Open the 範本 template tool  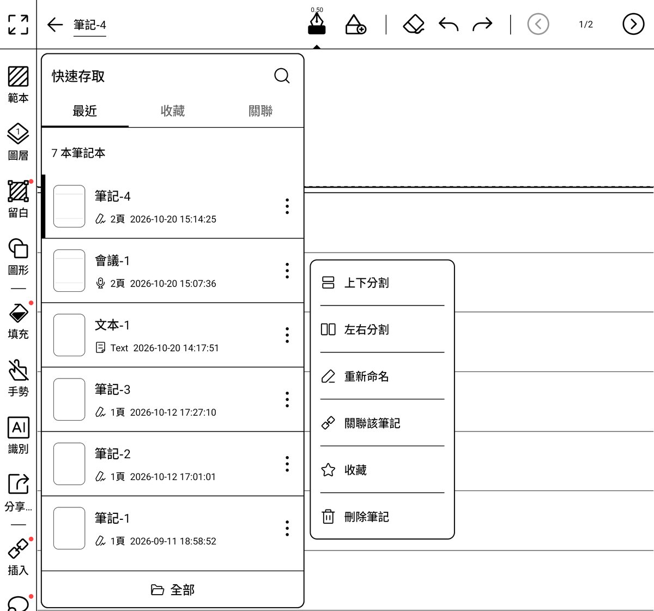point(18,85)
